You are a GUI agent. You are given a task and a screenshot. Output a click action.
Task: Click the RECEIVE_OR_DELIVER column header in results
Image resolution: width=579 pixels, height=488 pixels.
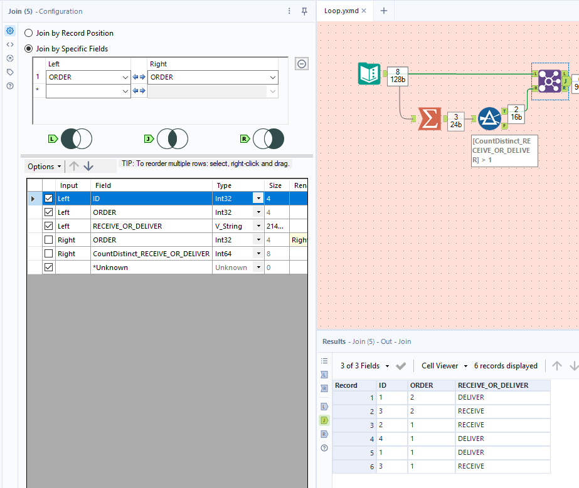click(493, 385)
